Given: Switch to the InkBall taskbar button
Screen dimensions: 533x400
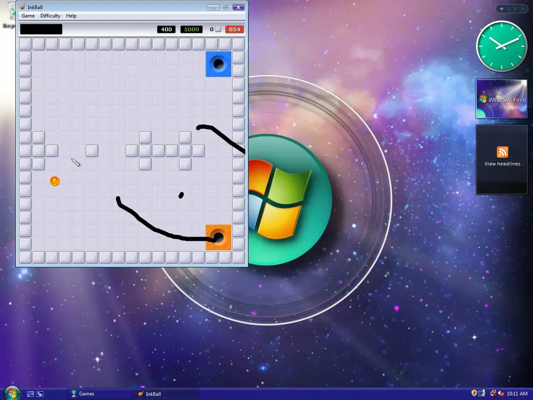Looking at the screenshot, I should (x=166, y=394).
